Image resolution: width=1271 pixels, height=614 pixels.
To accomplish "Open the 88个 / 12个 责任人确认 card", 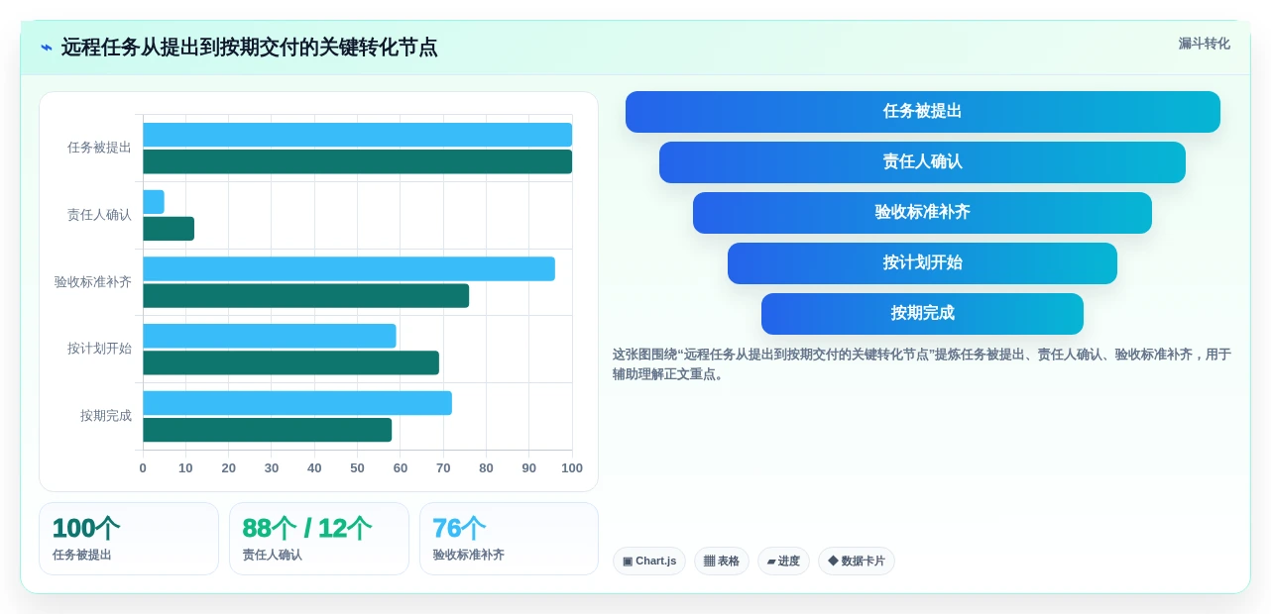I will [319, 539].
